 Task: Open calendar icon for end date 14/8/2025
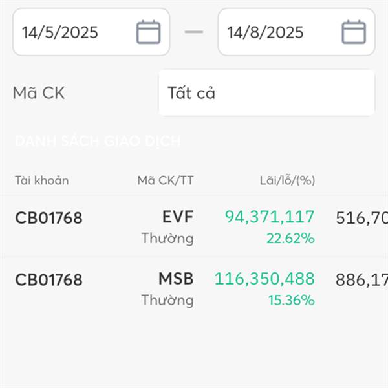click(354, 32)
